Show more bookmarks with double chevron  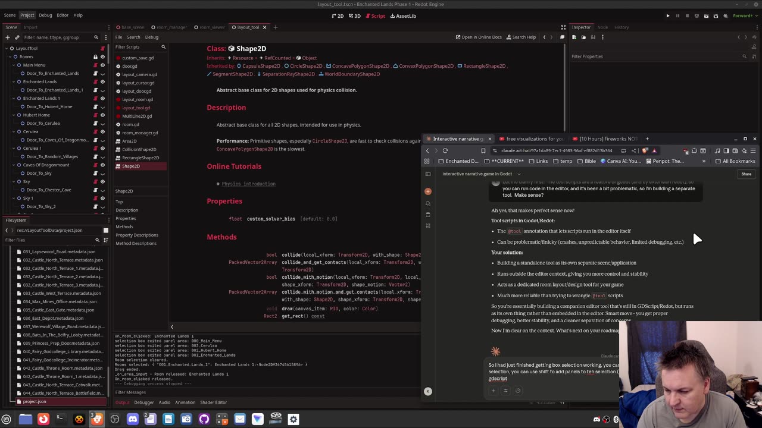tap(703, 161)
